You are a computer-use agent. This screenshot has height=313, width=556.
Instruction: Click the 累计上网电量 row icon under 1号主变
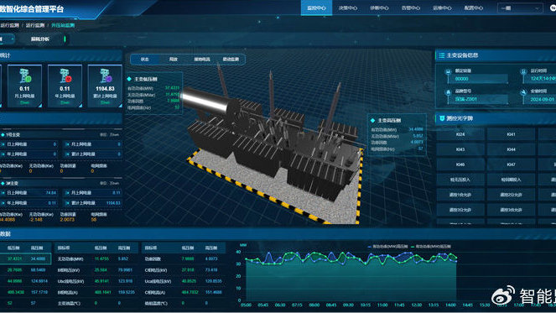[x=68, y=154]
